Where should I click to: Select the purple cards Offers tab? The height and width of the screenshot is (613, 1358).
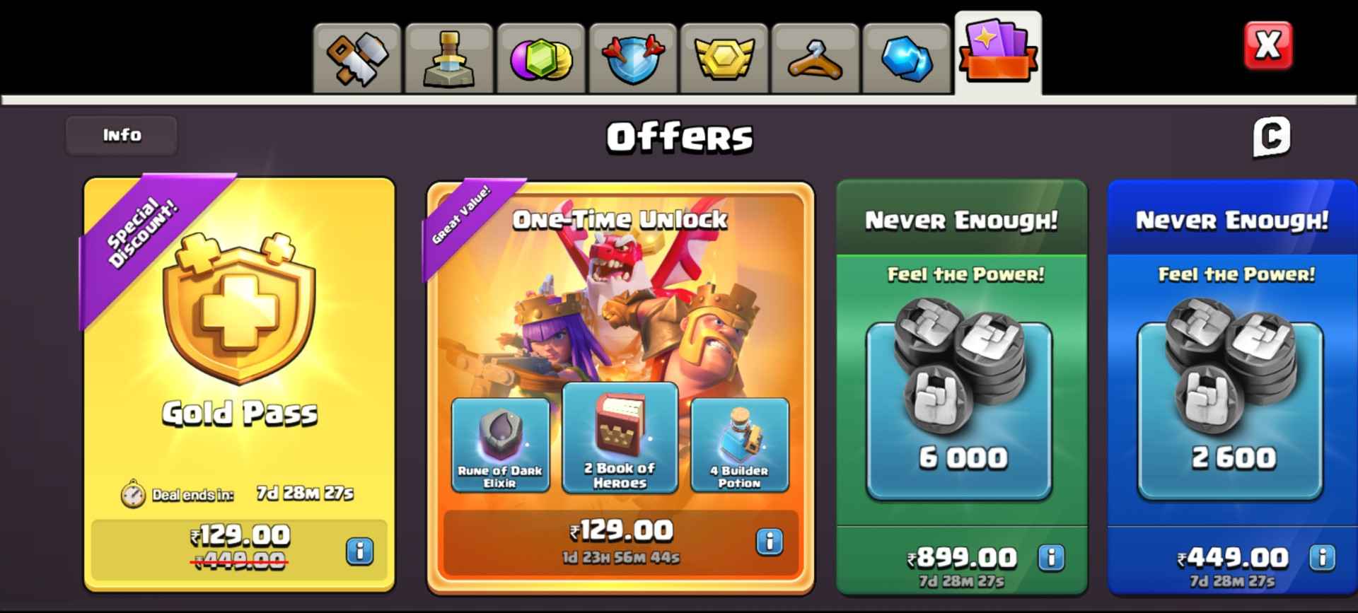[998, 53]
